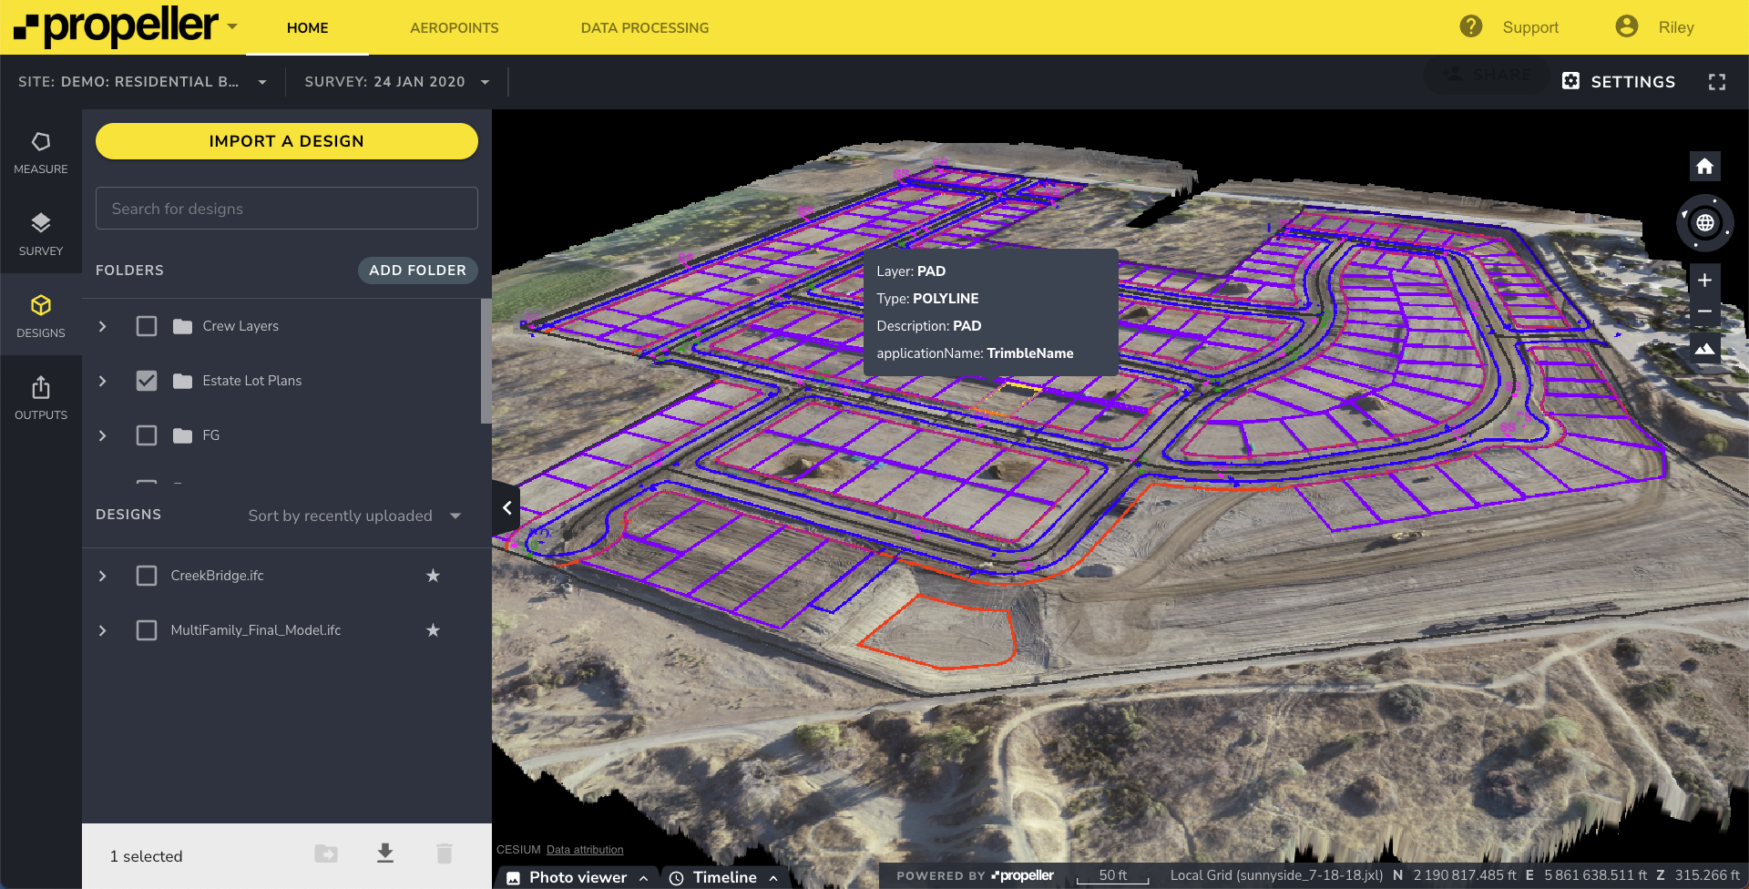Zoom in on the map
The image size is (1749, 889).
(x=1704, y=280)
